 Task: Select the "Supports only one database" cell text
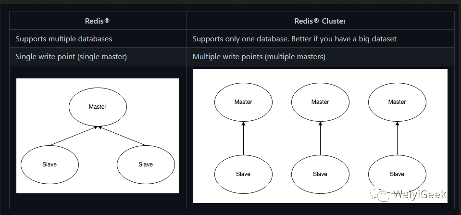[294, 38]
